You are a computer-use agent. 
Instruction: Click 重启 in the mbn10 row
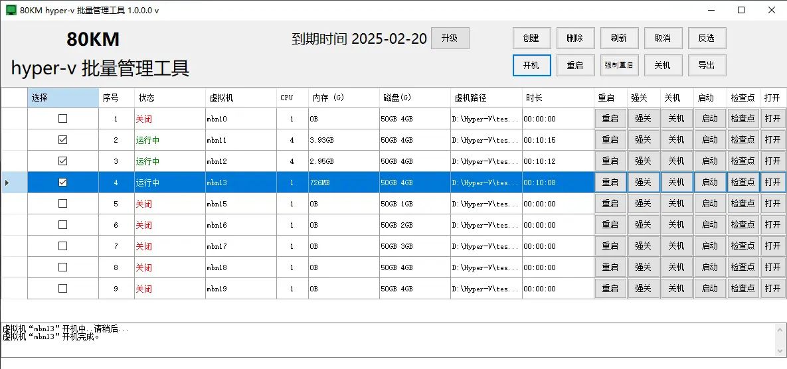point(610,119)
